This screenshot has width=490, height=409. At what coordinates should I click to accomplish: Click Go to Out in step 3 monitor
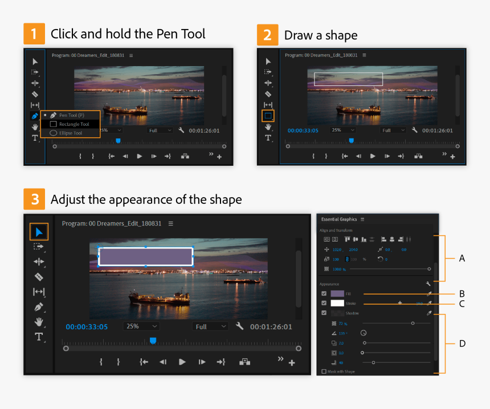coord(221,362)
